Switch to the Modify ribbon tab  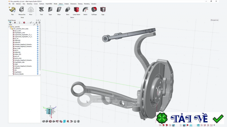click(x=55, y=4)
